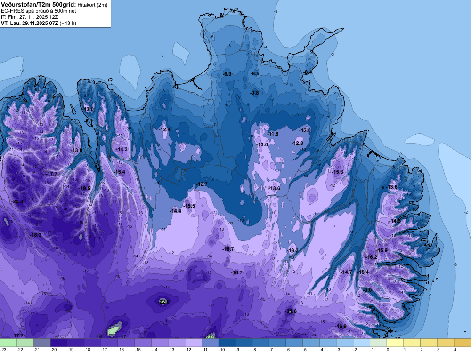Click the -21.6 cold spot value
This screenshot has height=352, width=471.
pos(291,311)
